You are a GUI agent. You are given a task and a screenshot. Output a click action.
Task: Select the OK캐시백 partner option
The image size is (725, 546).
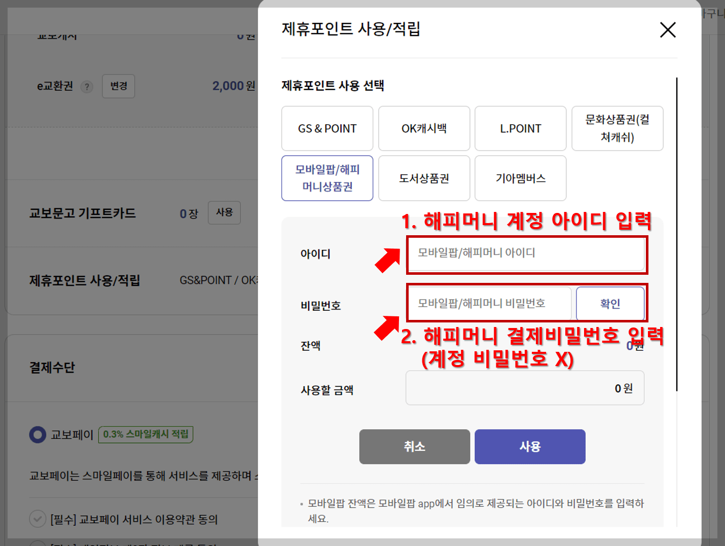pos(424,128)
